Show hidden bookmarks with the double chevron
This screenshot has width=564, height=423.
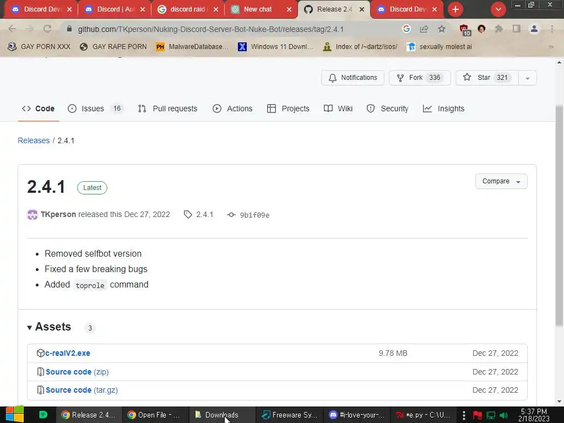pos(551,47)
